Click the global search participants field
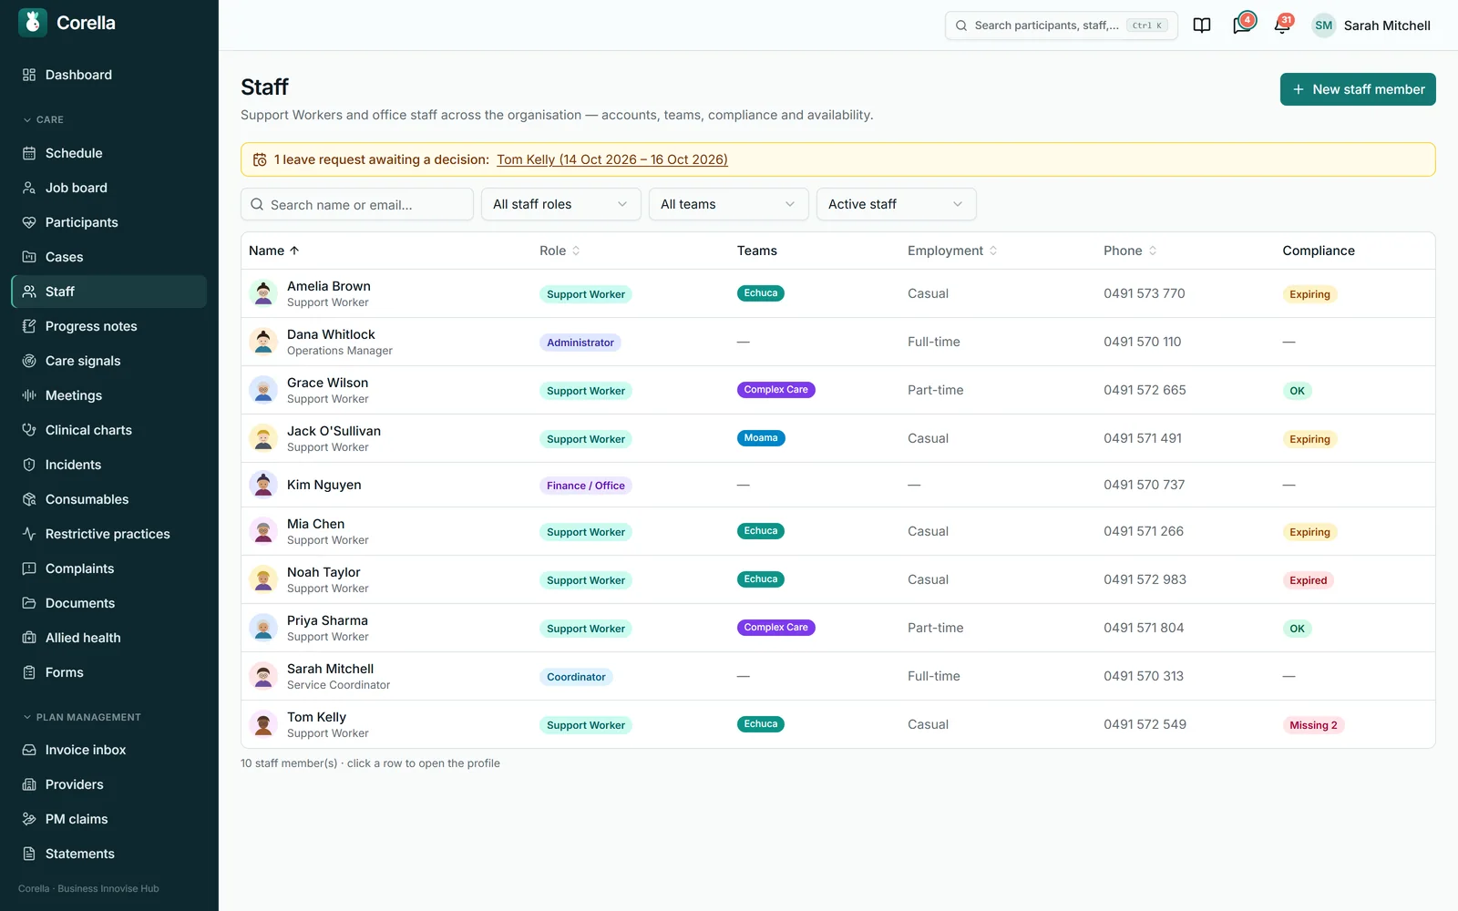Screen dimensions: 1458x911 [1062, 26]
